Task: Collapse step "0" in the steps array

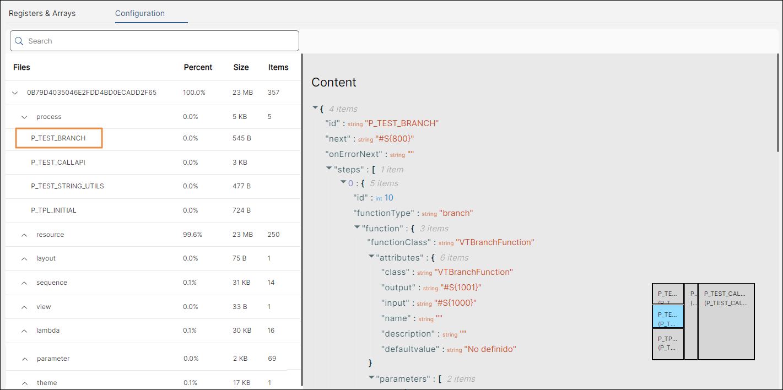Action: point(343,182)
